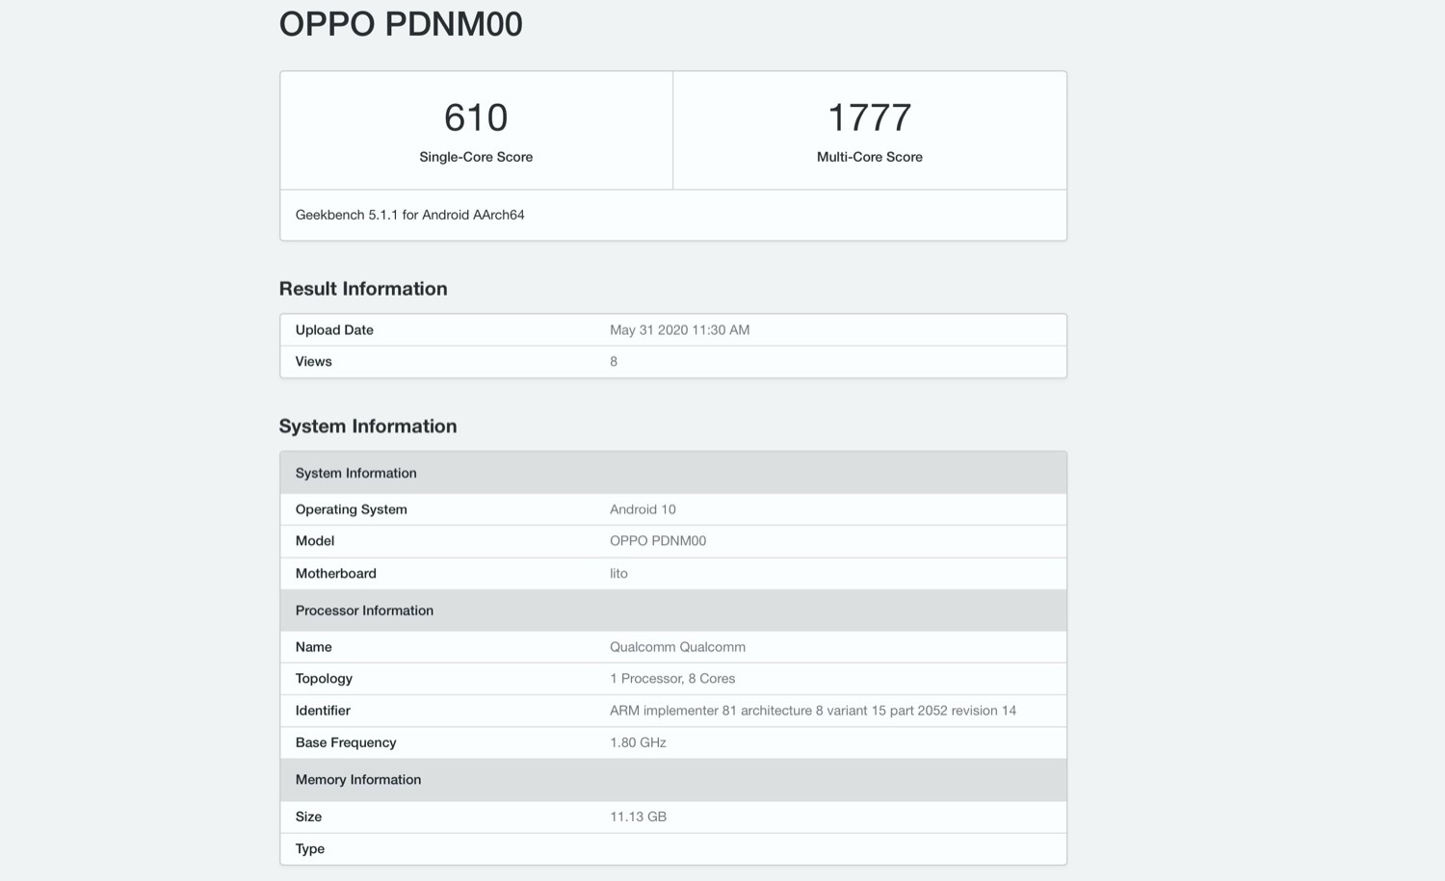Click the ARM implementer identifier value
Viewport: 1445px width, 881px height.
[813, 711]
